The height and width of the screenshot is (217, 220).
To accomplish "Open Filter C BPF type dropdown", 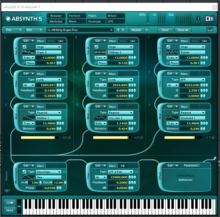I will point(192,80).
